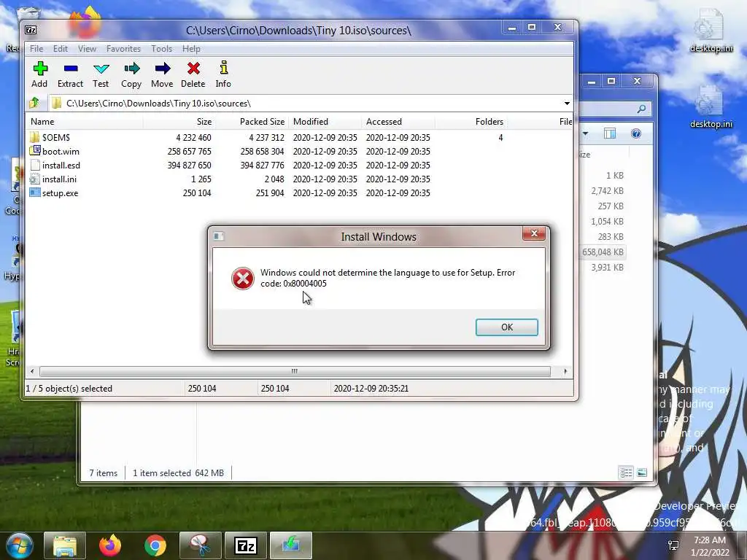Click 658,048 KB row in Explorer window
The image size is (747, 560).
[603, 252]
